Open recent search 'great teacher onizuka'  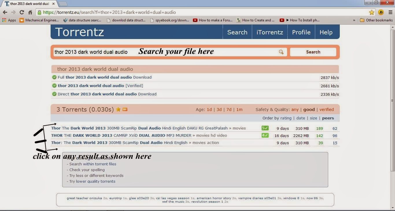(84, 198)
